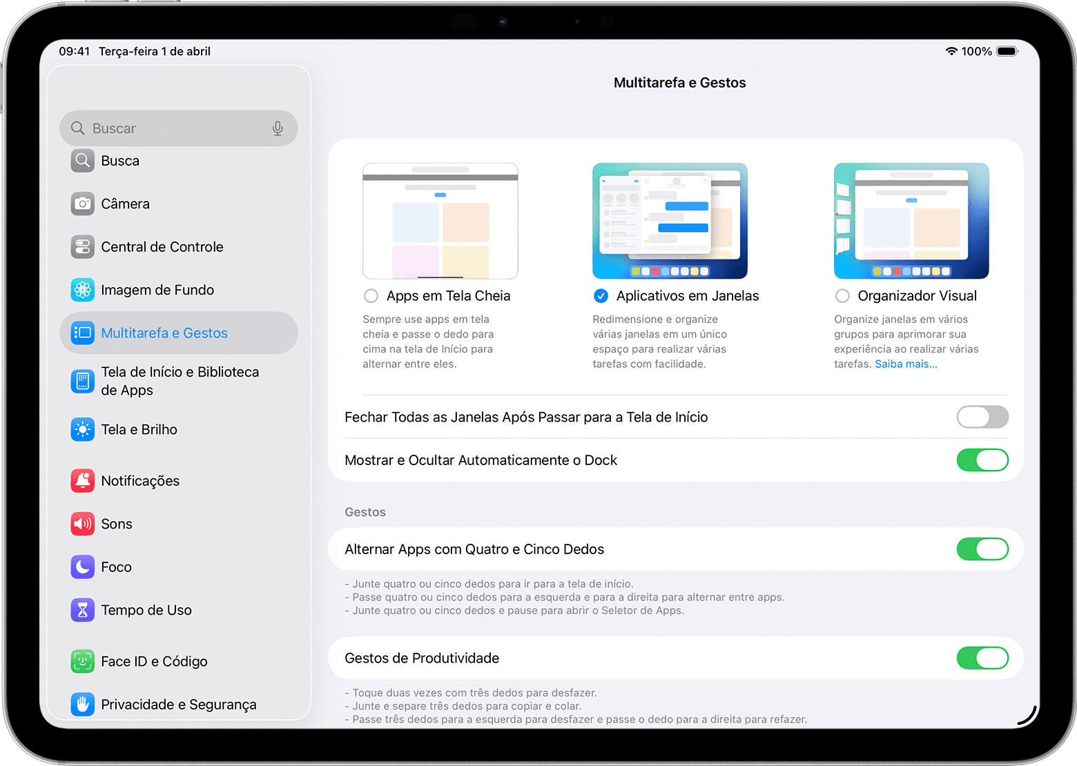Select Aplicativos em Janelas radio button
Image resolution: width=1077 pixels, height=766 pixels.
point(601,296)
